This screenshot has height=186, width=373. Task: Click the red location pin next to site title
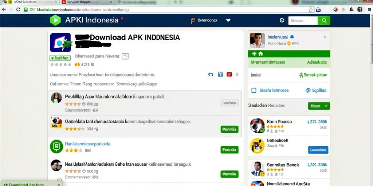pos(122,19)
